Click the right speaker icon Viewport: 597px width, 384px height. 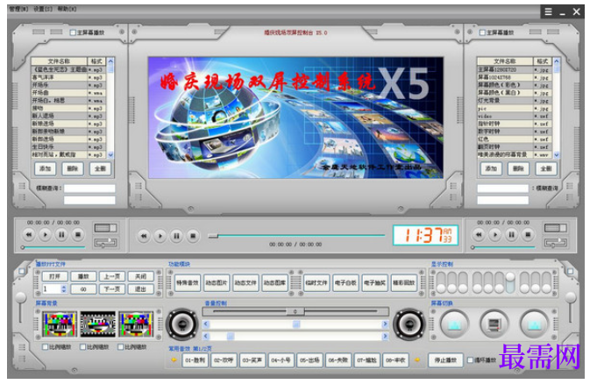click(409, 324)
